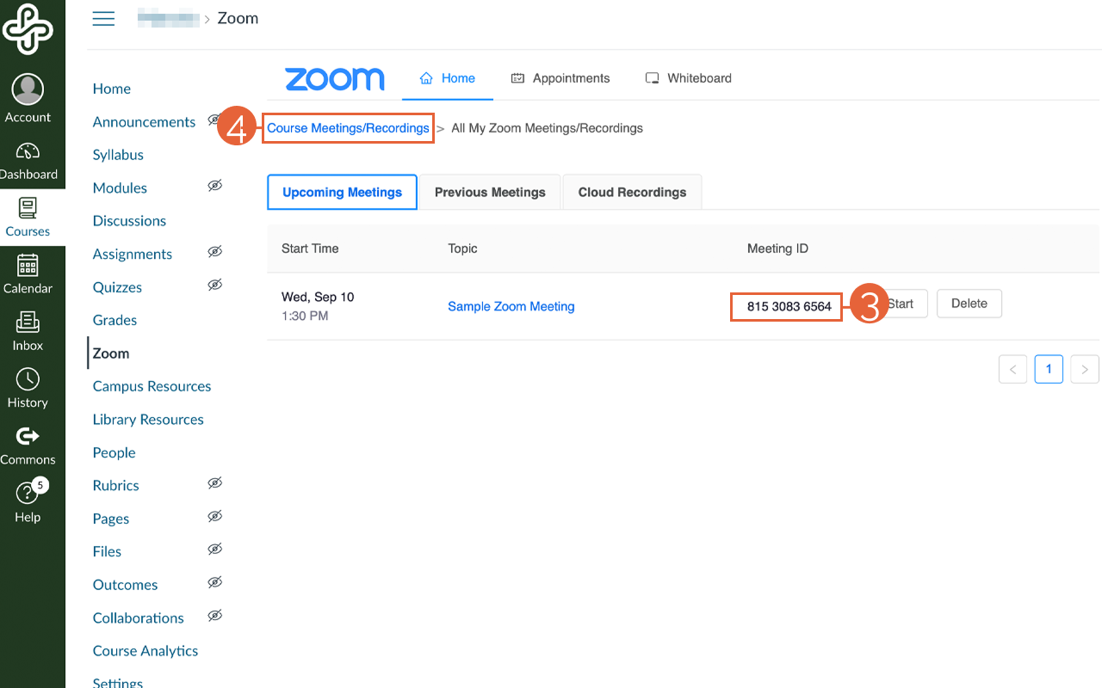Viewport: 1102px width, 688px height.
Task: Click the eye icon beside Assignments
Action: coord(215,252)
